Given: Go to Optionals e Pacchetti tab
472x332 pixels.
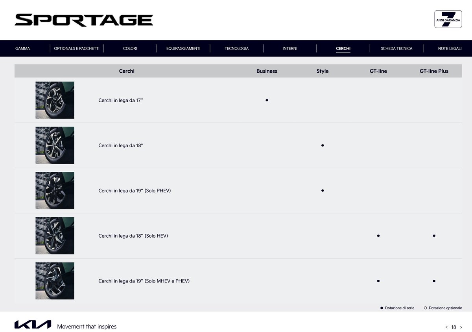Looking at the screenshot, I should coord(77,48).
